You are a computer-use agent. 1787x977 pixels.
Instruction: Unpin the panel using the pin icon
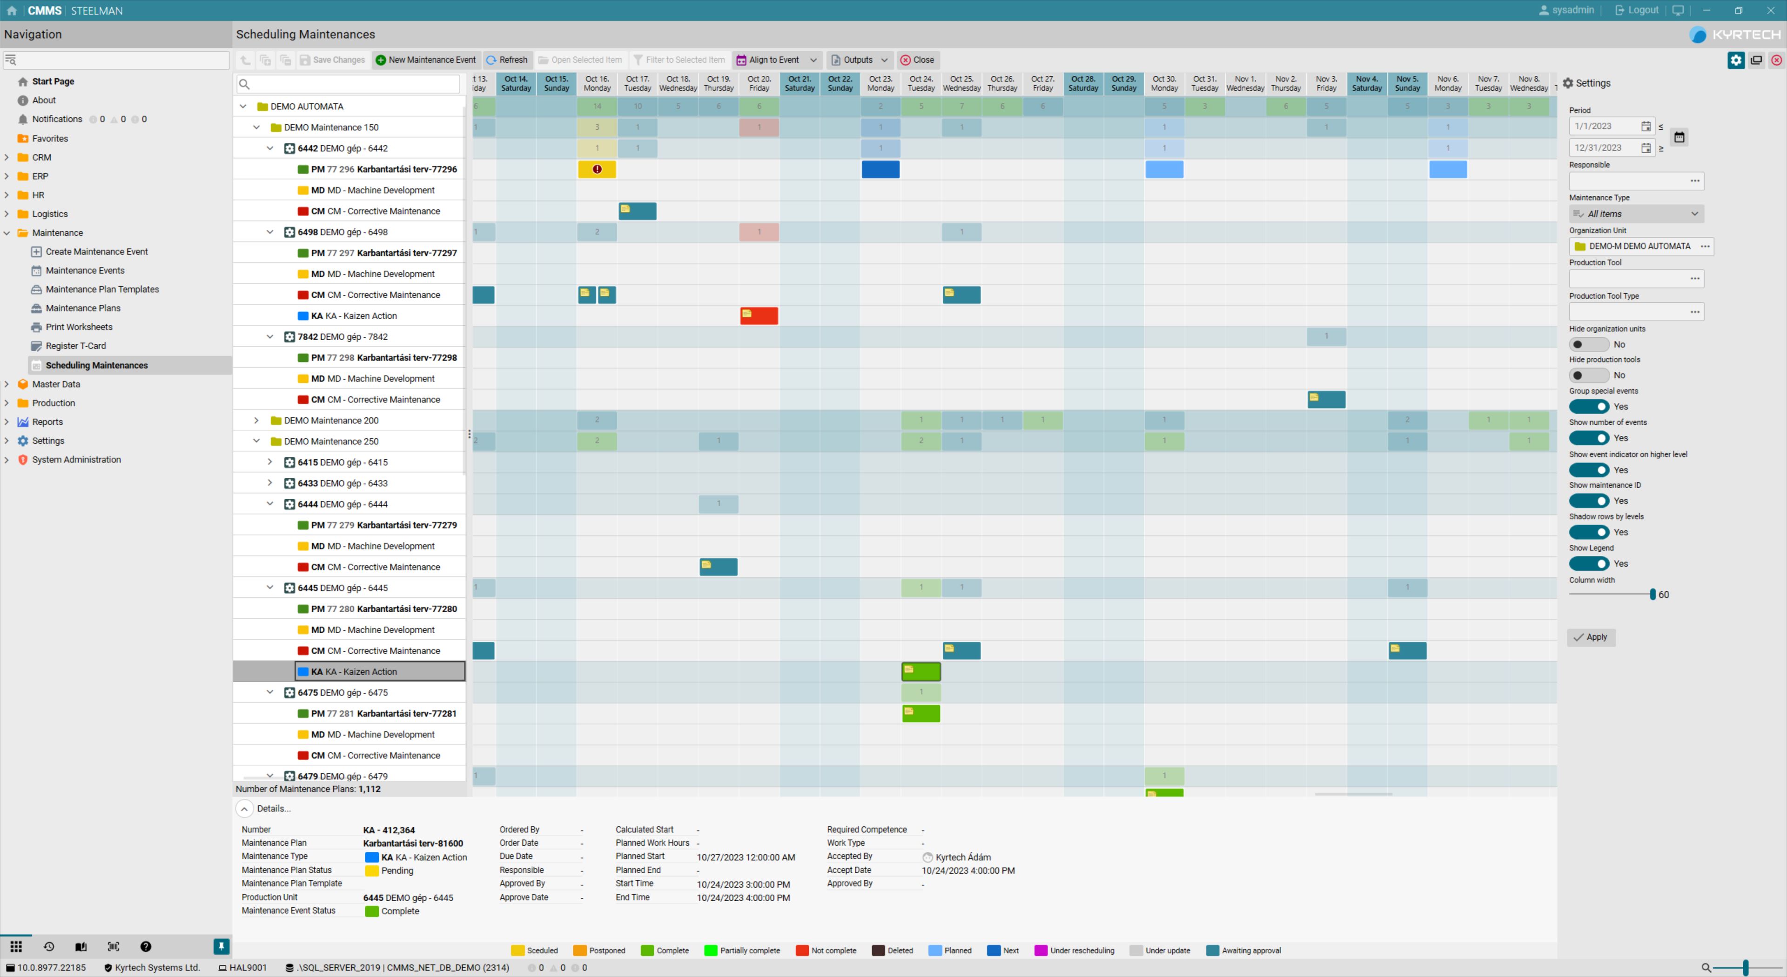[221, 946]
